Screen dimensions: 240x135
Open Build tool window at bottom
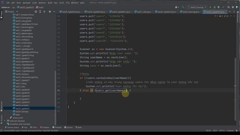[x=78, y=127]
